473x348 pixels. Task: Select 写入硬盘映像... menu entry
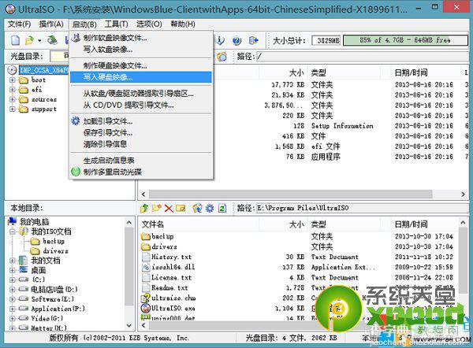141,77
